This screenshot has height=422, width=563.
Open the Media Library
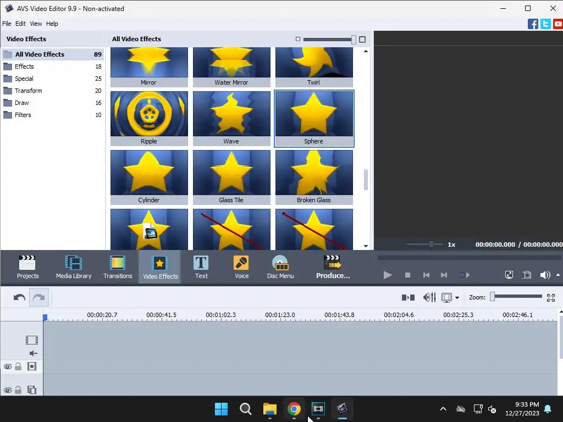[74, 267]
